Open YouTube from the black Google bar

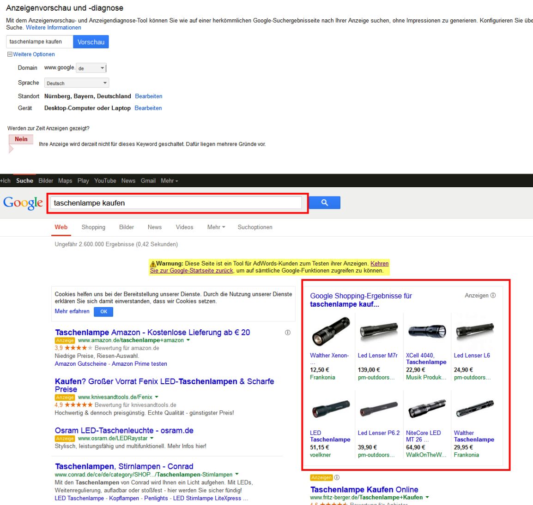tap(105, 181)
